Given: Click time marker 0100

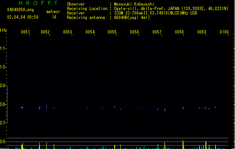Looking at the screenshot, I should tap(224, 32).
